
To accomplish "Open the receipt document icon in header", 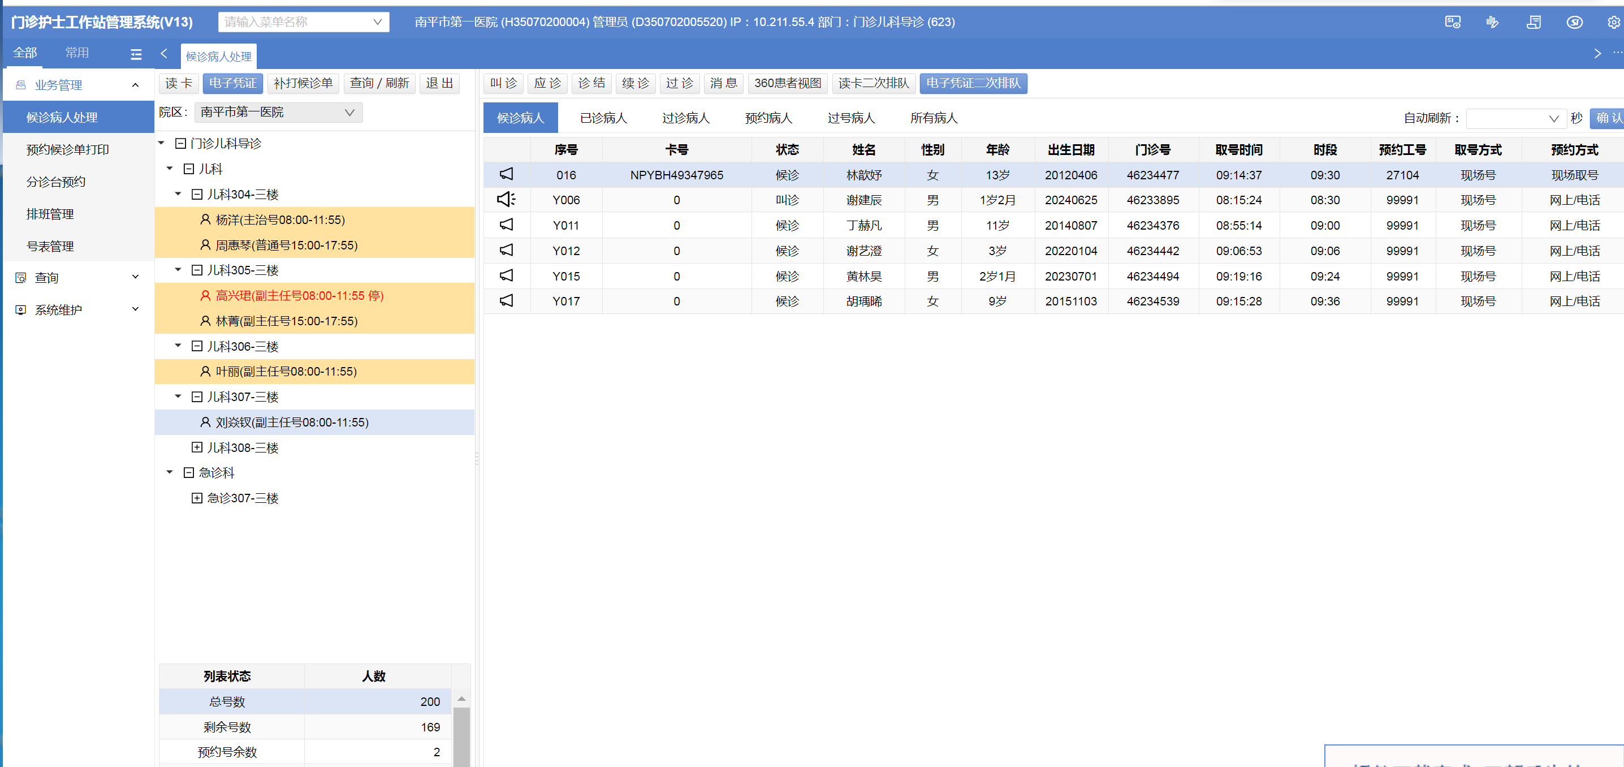I will coord(1533,23).
